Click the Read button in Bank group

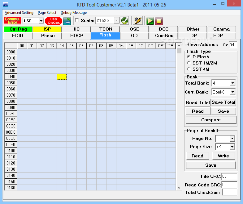pos(198,111)
